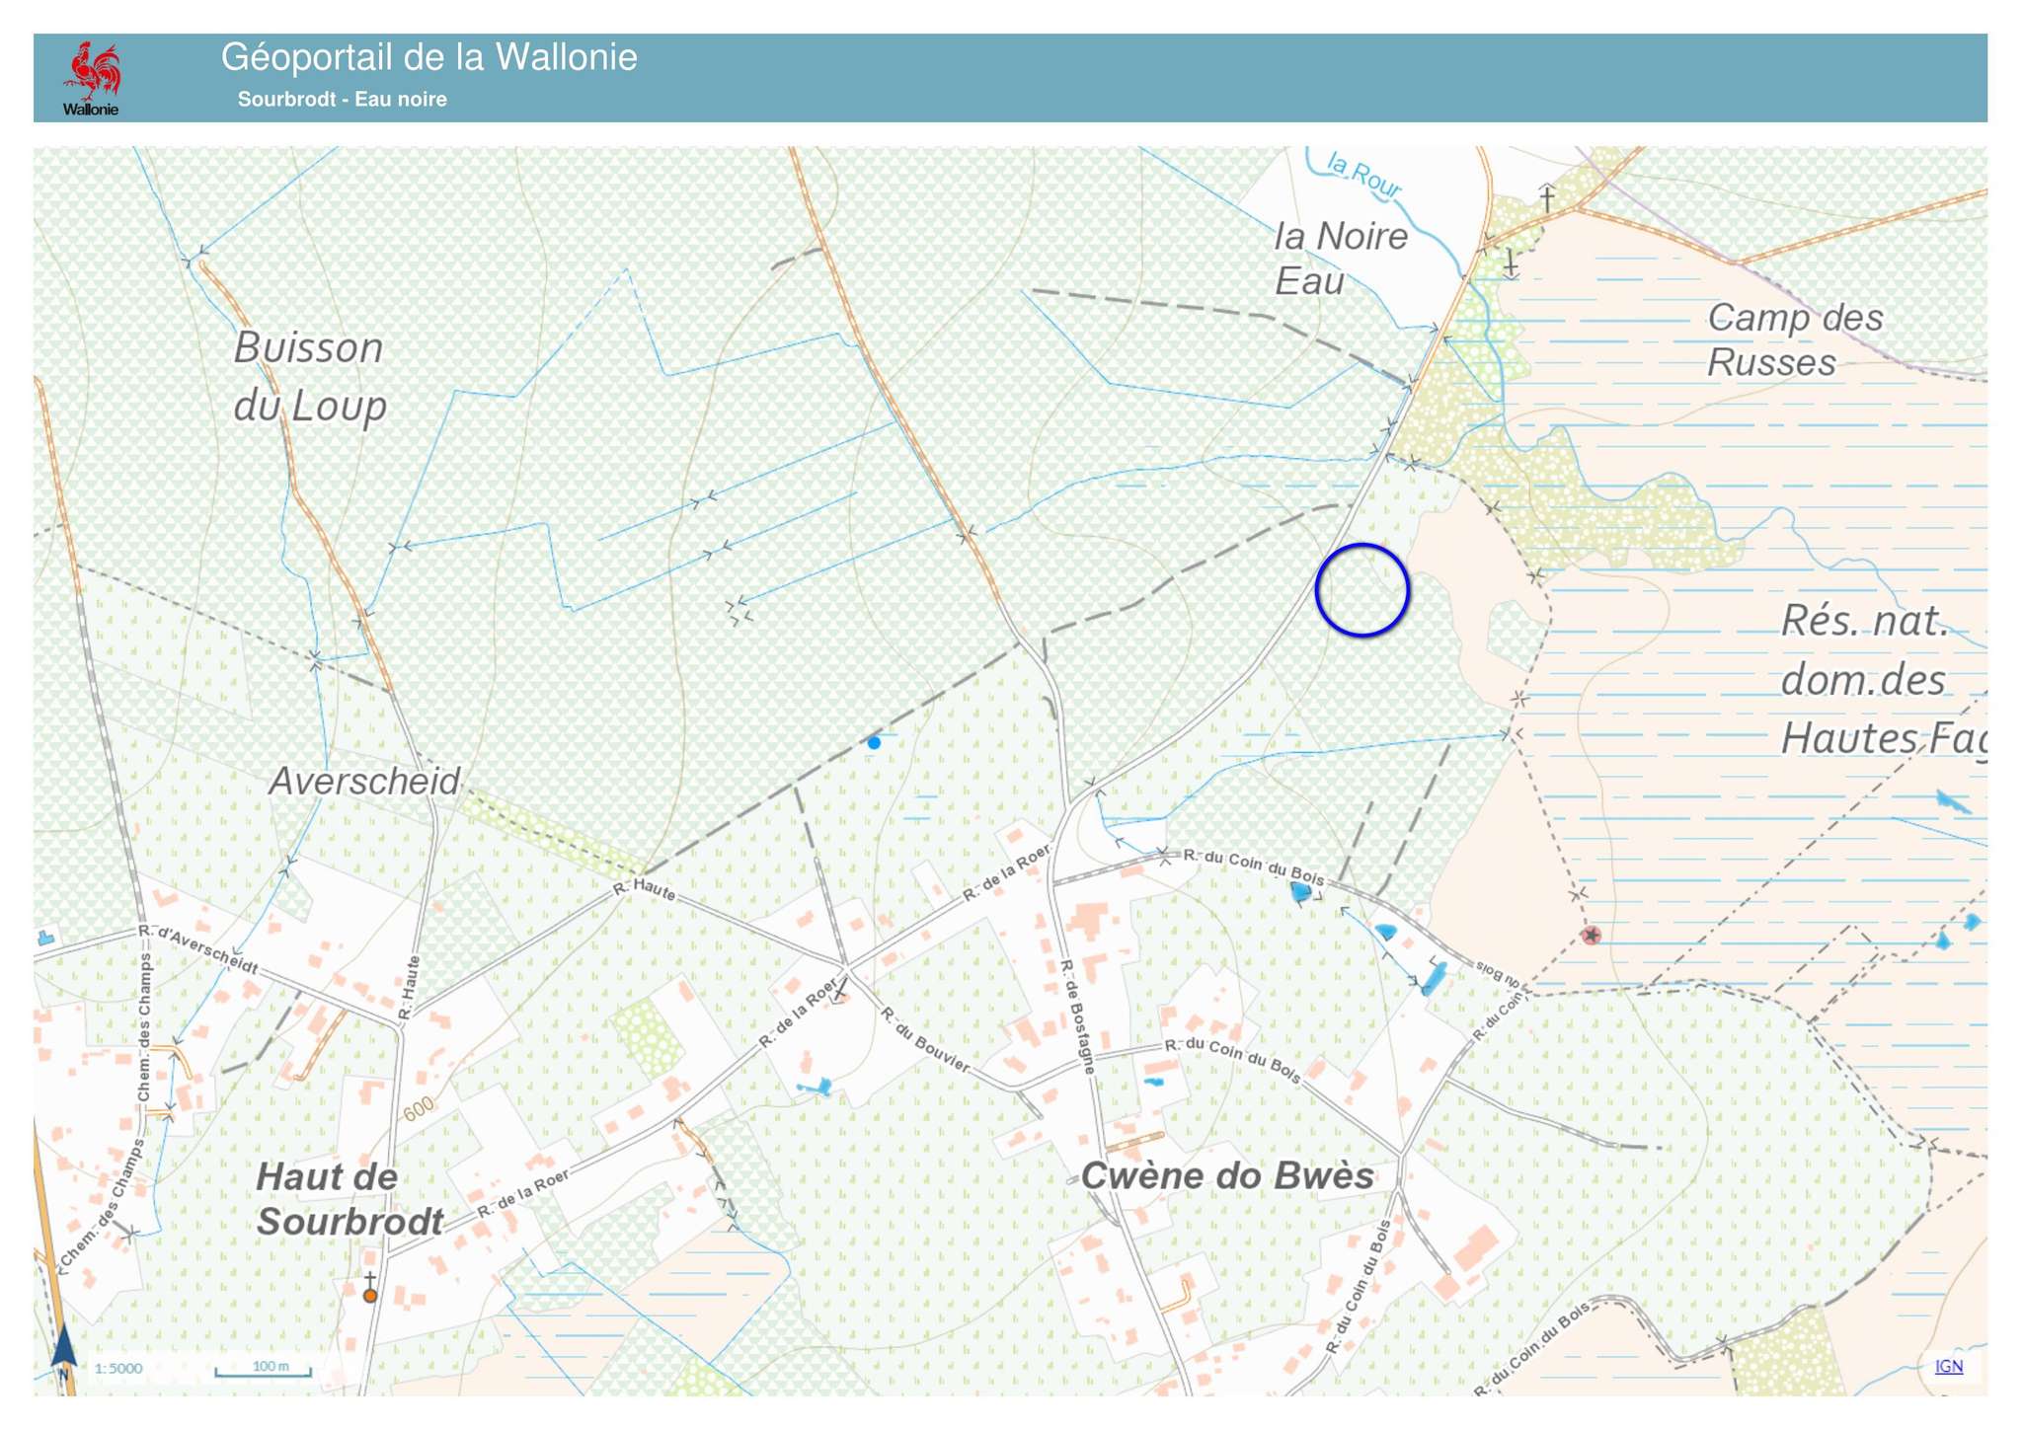Click the 'Averscheid' place label

[364, 781]
